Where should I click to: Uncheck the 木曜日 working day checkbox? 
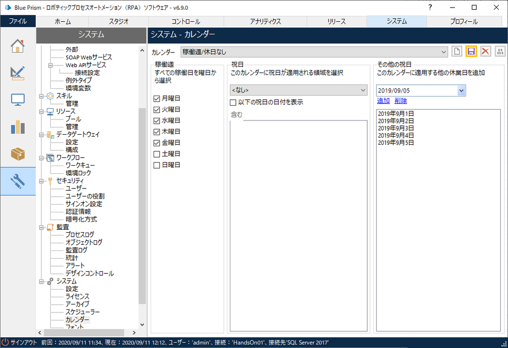tap(157, 132)
